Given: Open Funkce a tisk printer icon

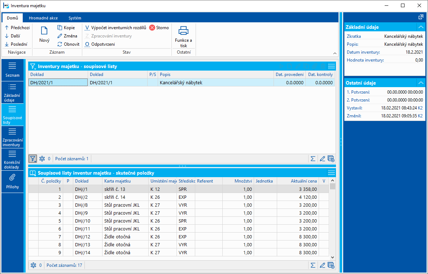Looking at the screenshot, I should pyautogui.click(x=183, y=31).
